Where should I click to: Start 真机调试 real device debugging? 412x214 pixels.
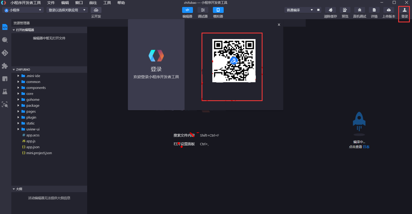(x=360, y=10)
